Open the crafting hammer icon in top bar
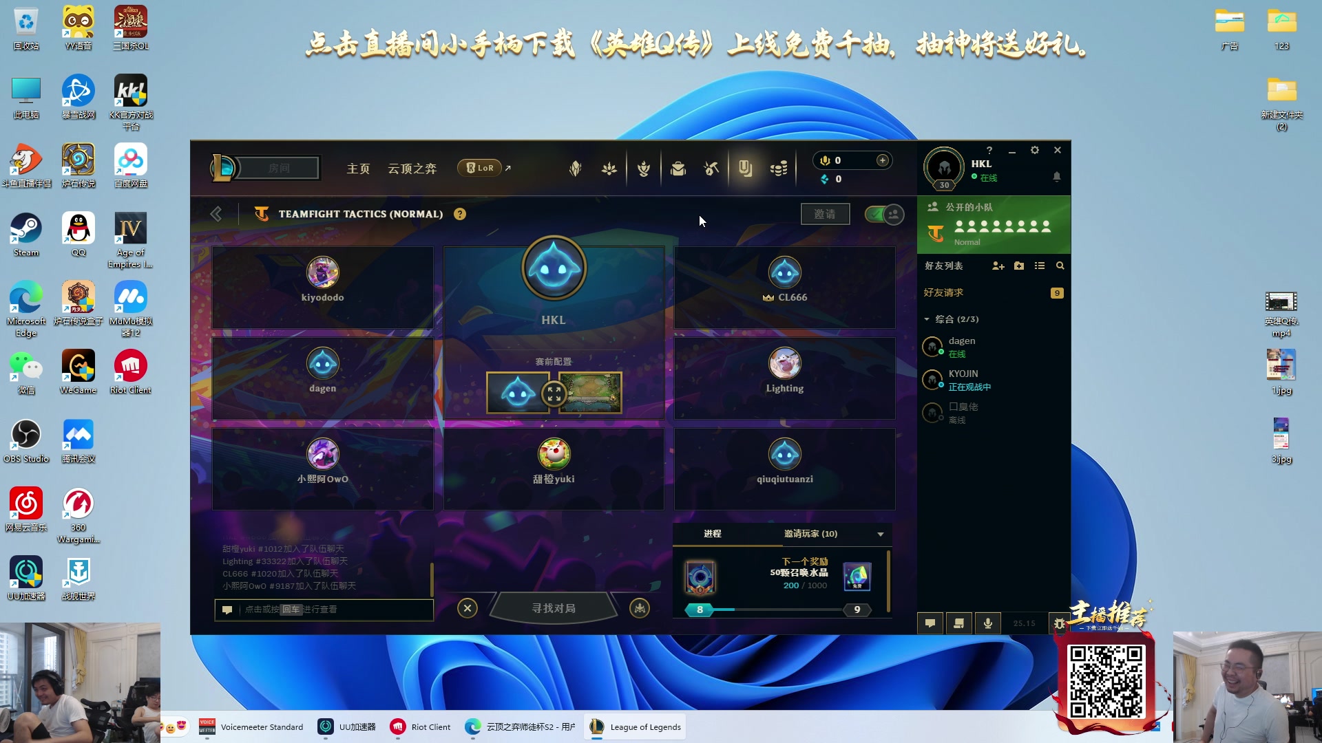Screen dimensions: 1322x743 [x=712, y=169]
